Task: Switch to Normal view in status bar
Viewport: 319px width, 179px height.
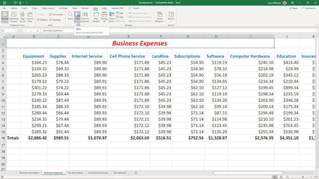Action: coord(274,177)
